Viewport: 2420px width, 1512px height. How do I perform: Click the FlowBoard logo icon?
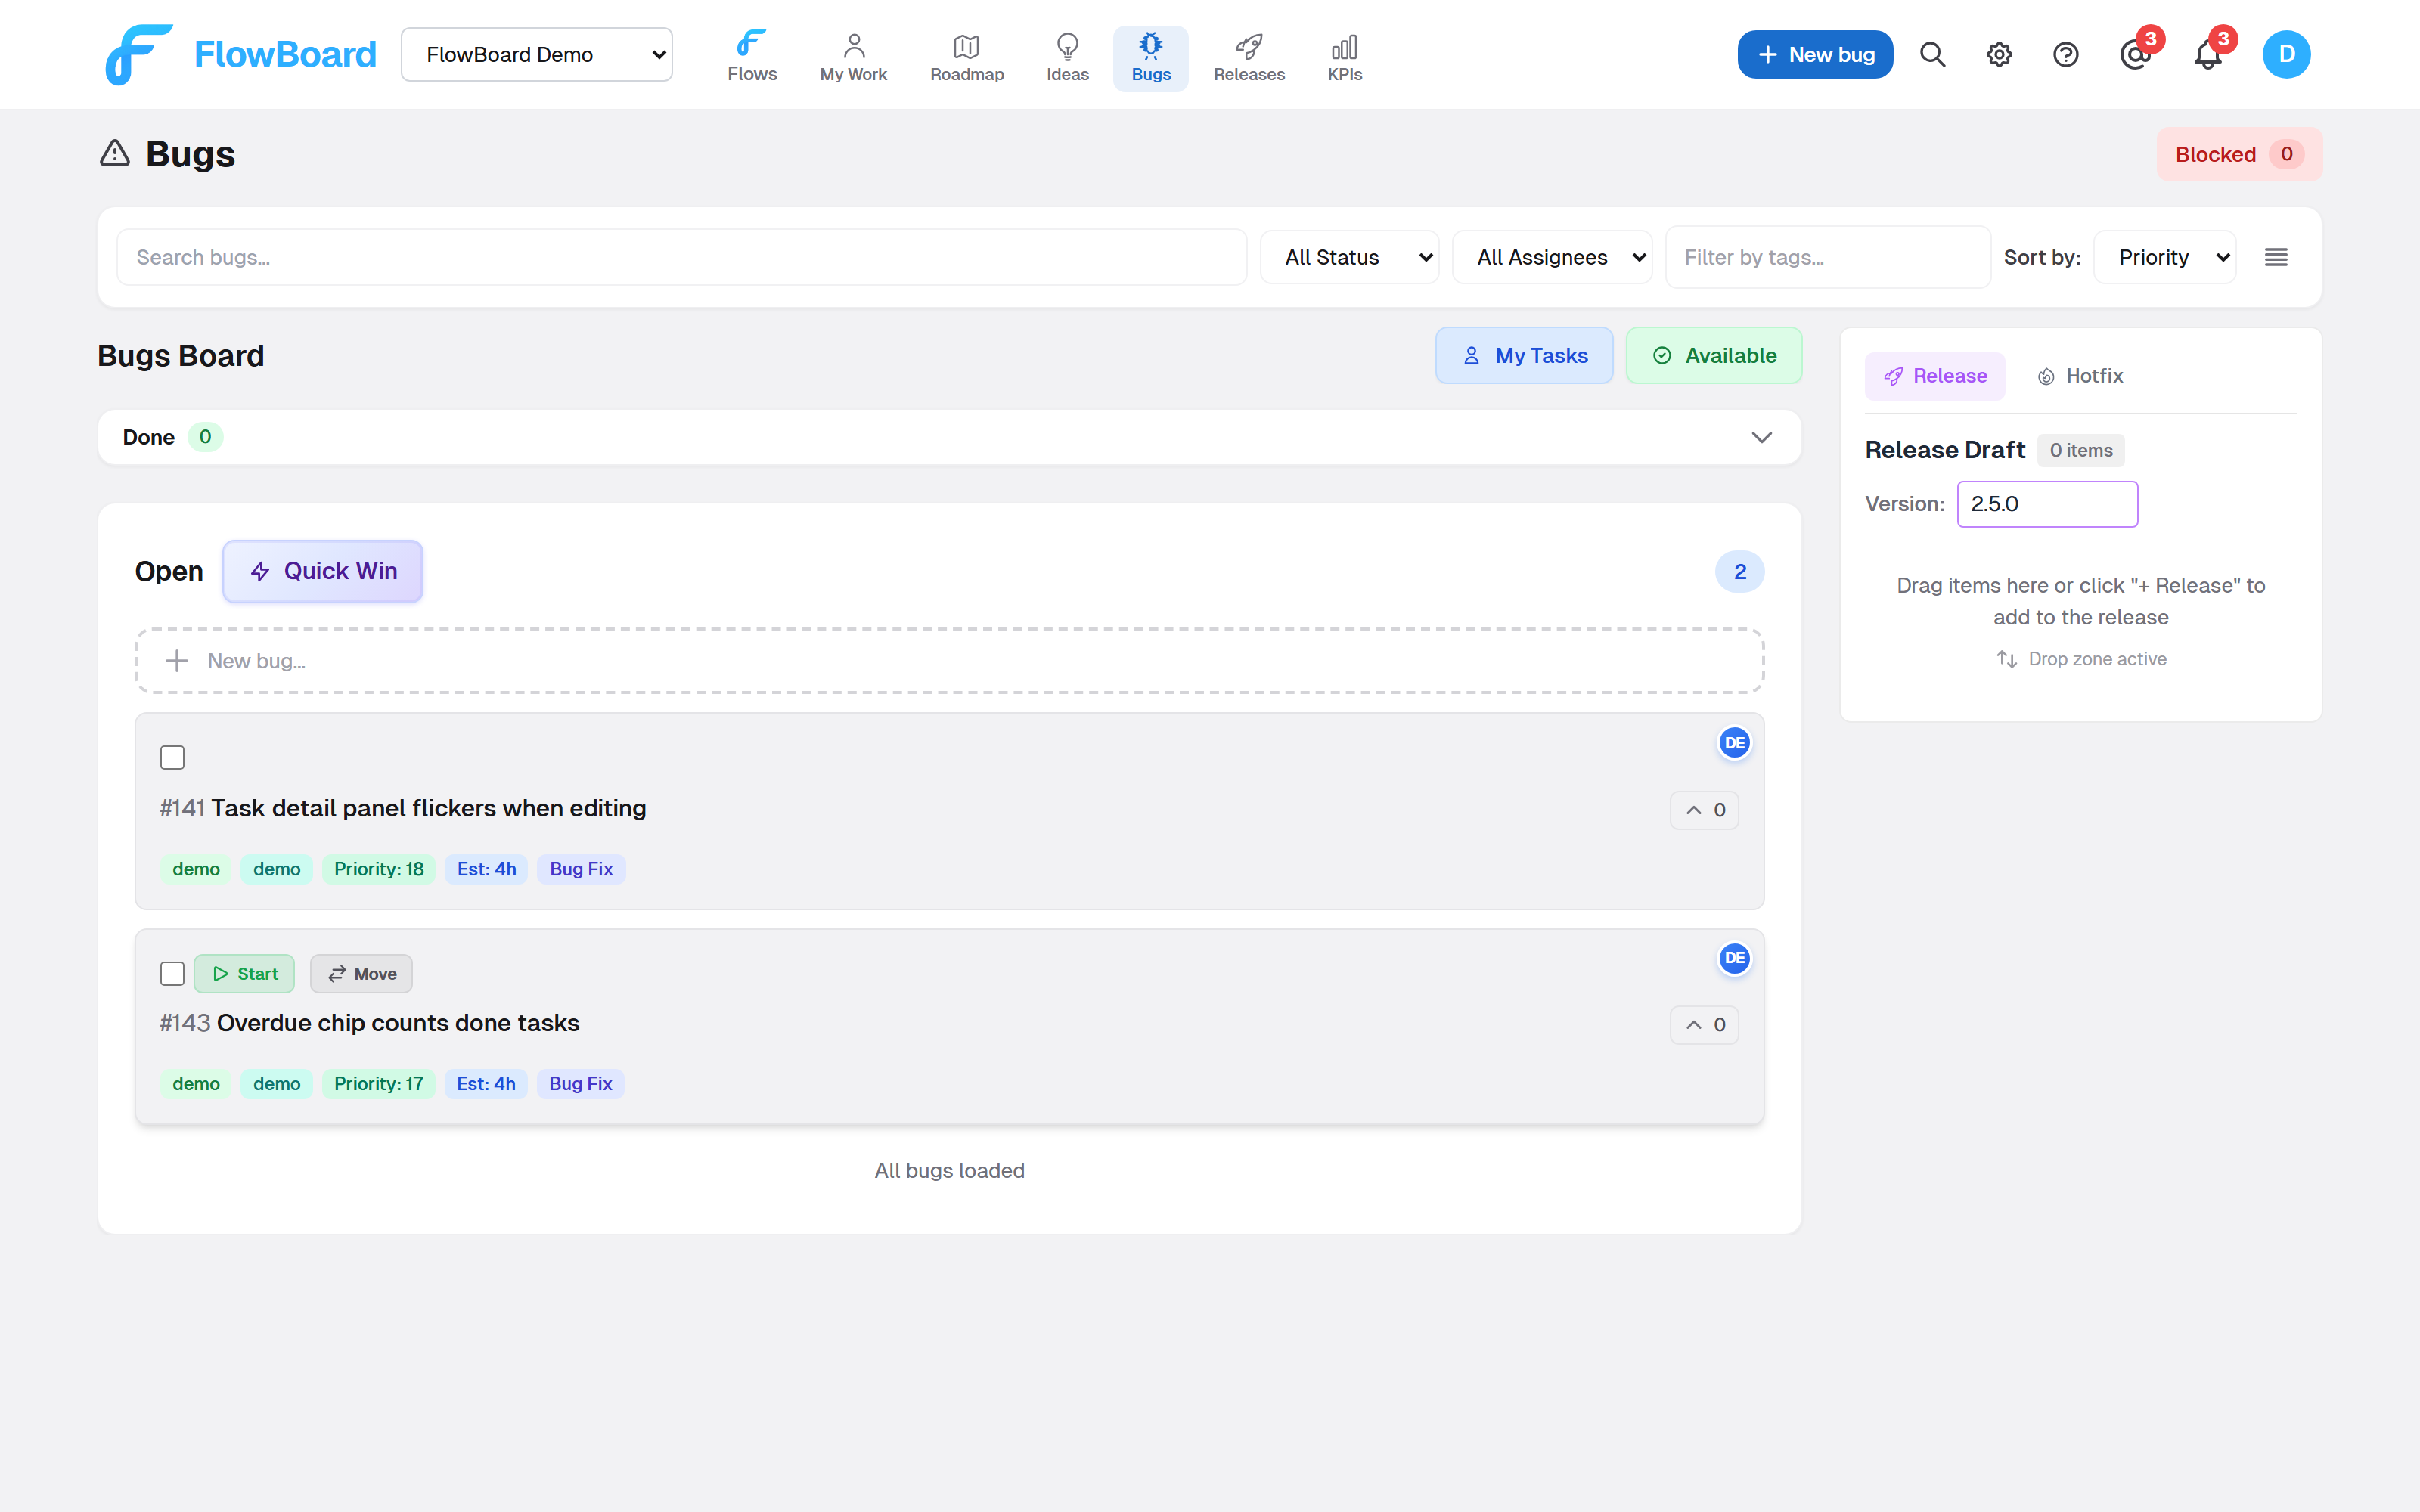(x=139, y=54)
